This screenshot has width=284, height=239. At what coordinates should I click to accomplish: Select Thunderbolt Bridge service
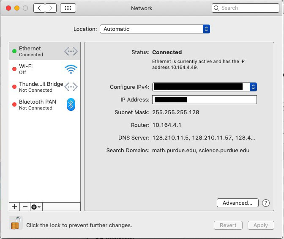click(x=38, y=87)
